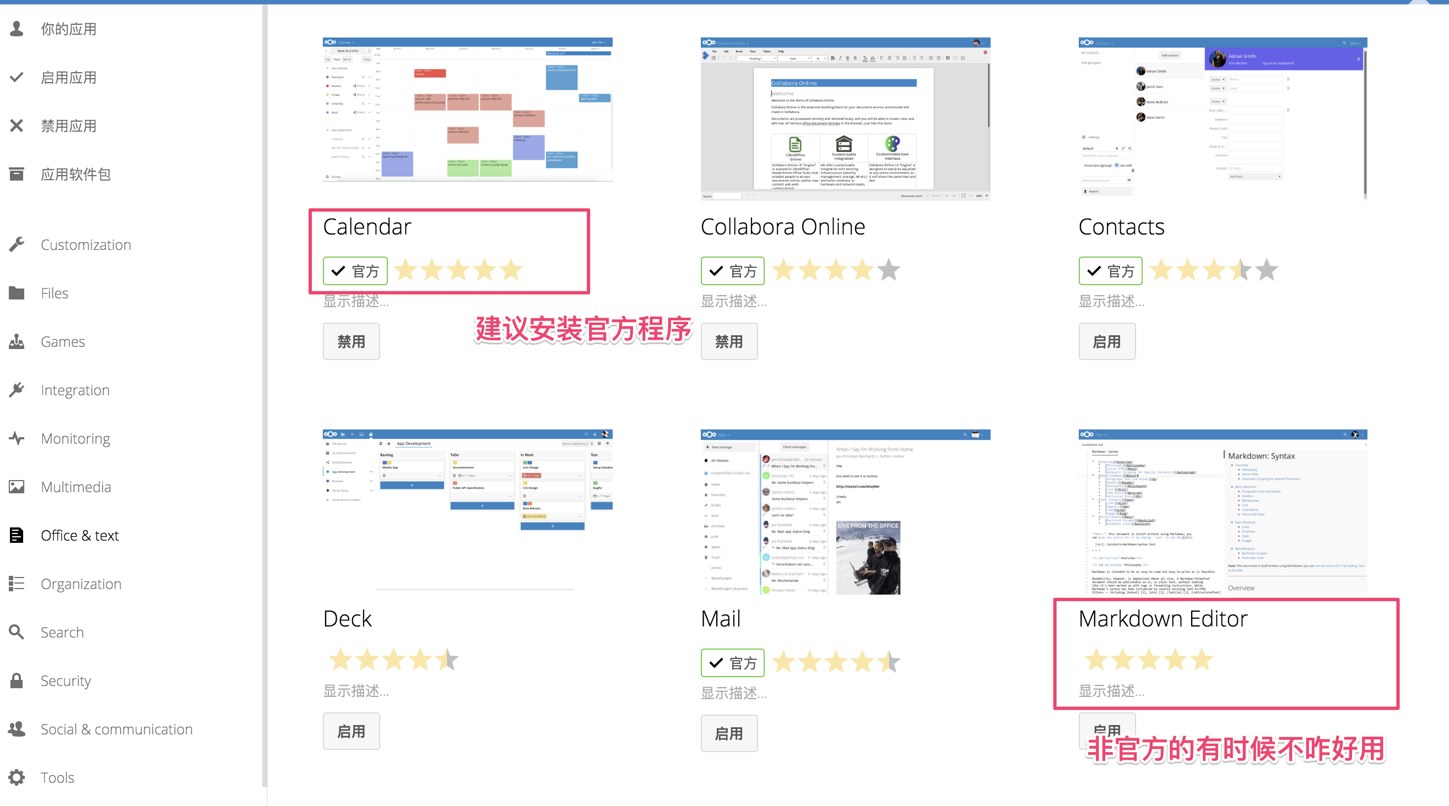
Task: Click the X icon beside 禁用应用
Action: point(17,126)
